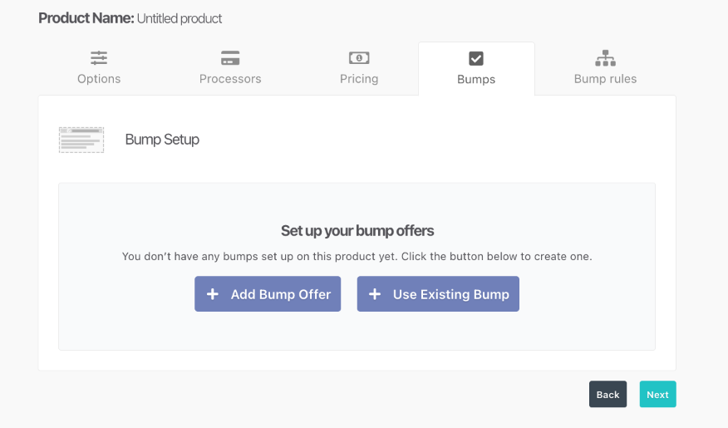Click the Set up your bump offers heading
728x428 pixels.
357,230
